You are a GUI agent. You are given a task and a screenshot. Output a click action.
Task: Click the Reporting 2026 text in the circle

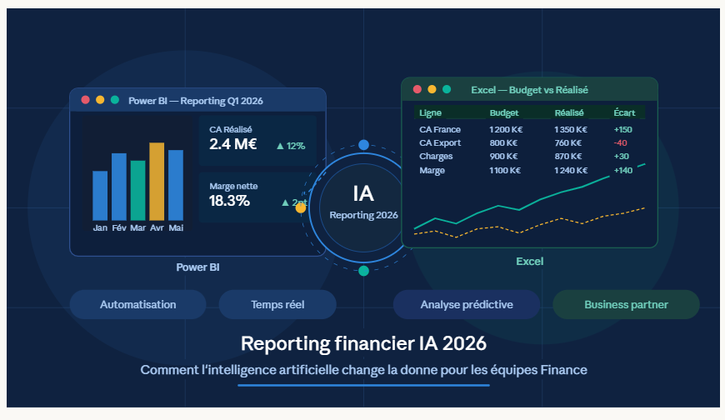pos(363,215)
